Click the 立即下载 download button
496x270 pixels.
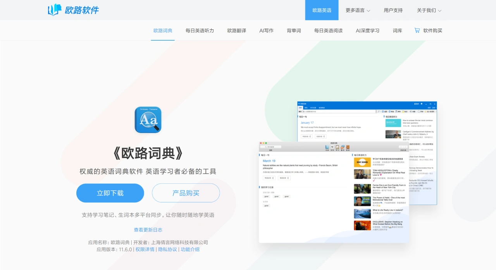[110, 193]
